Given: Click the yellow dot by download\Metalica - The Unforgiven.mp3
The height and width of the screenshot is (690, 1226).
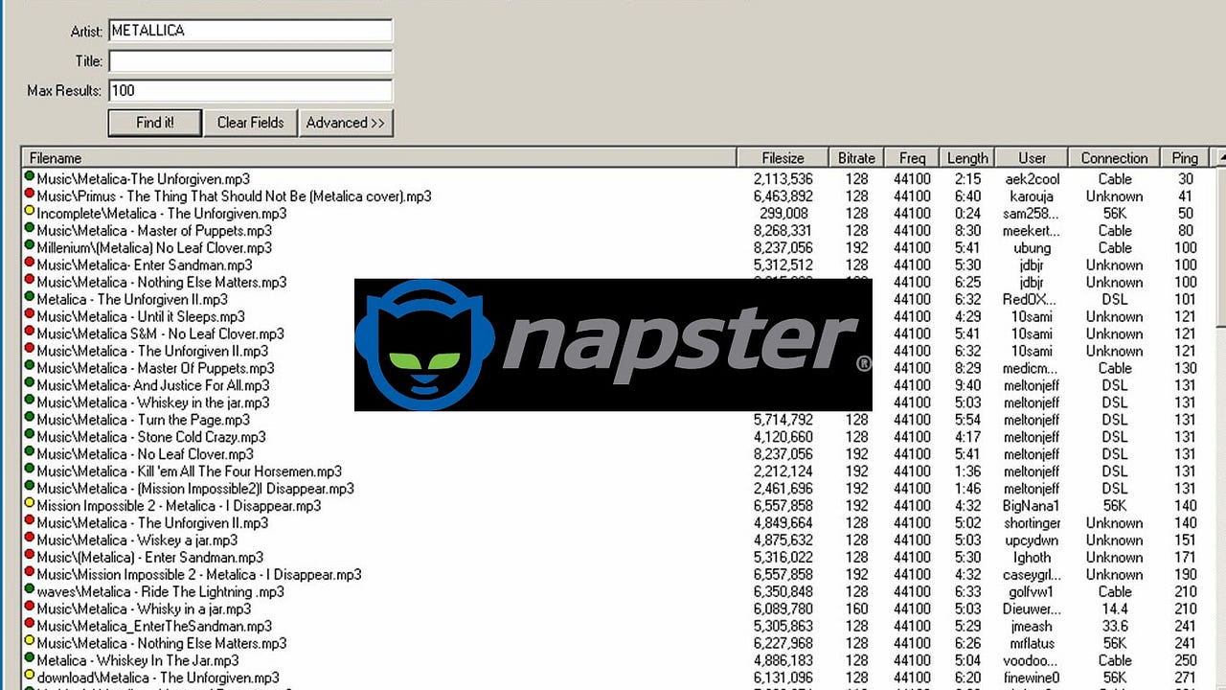Looking at the screenshot, I should pyautogui.click(x=29, y=678).
